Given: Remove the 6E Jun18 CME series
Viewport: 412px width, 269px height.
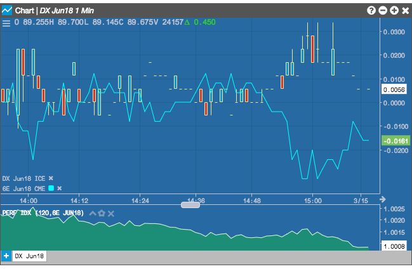Looking at the screenshot, I should [60, 188].
